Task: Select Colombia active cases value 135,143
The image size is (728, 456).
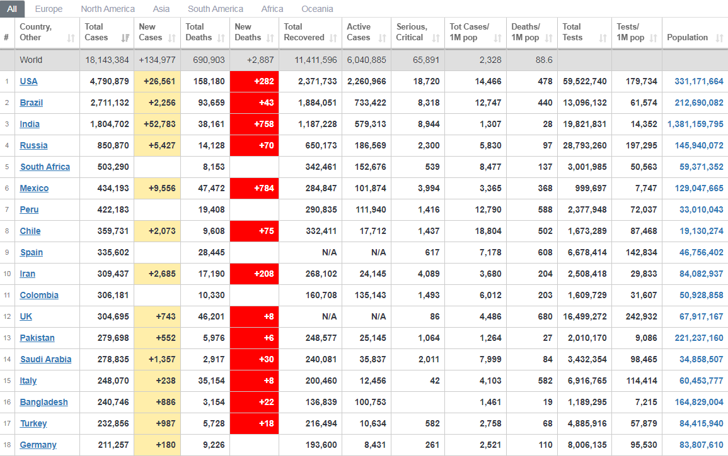Action: [x=370, y=295]
